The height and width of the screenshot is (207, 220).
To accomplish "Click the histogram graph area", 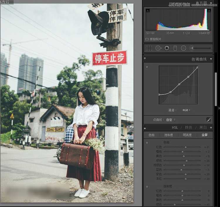I will [178, 19].
